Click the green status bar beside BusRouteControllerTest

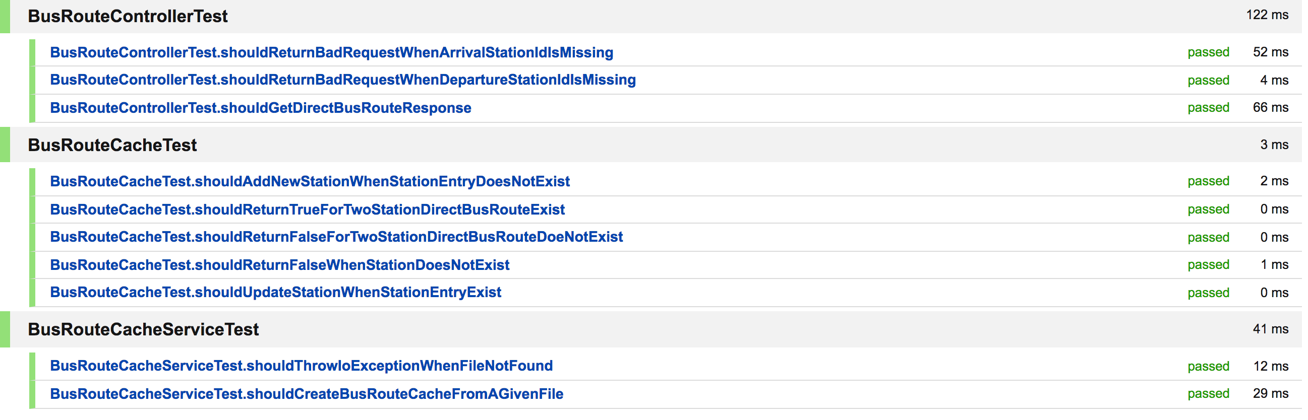click(x=5, y=16)
